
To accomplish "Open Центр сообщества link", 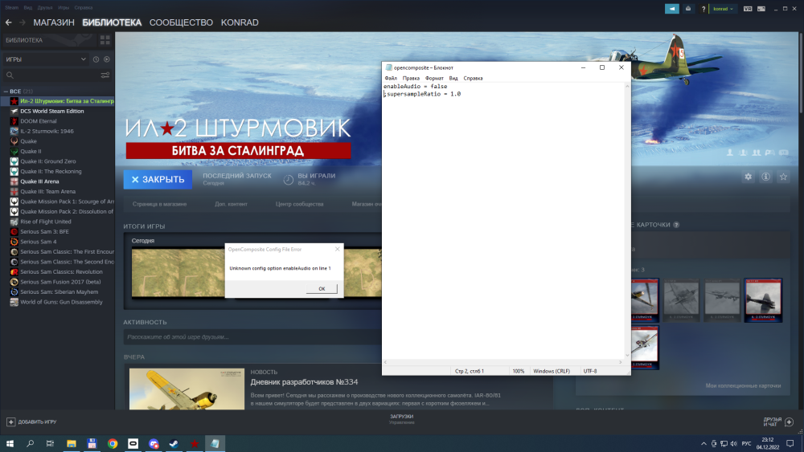I will [x=299, y=204].
